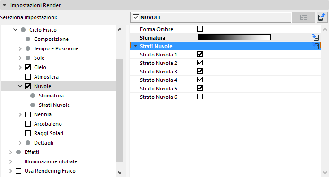Uncheck Strato Nuvola 5 checkbox
Screen dimensions: 329x177
pyautogui.click(x=200, y=88)
